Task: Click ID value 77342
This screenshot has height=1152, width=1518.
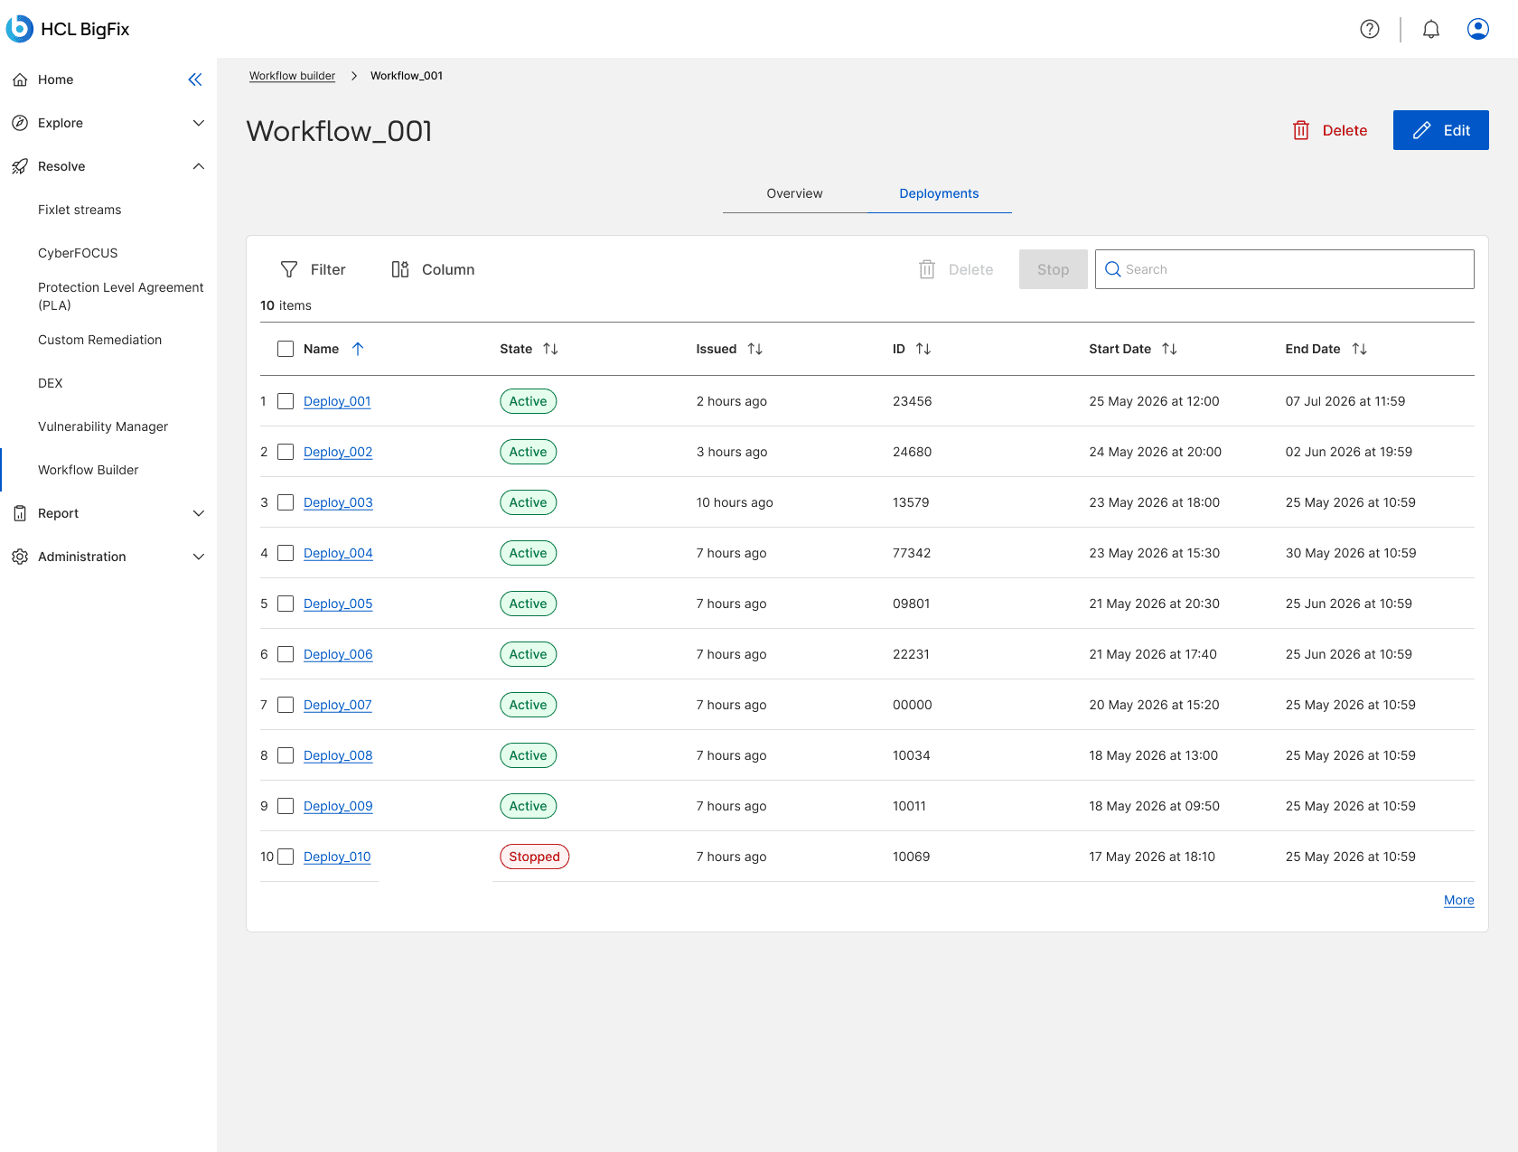Action: coord(912,553)
